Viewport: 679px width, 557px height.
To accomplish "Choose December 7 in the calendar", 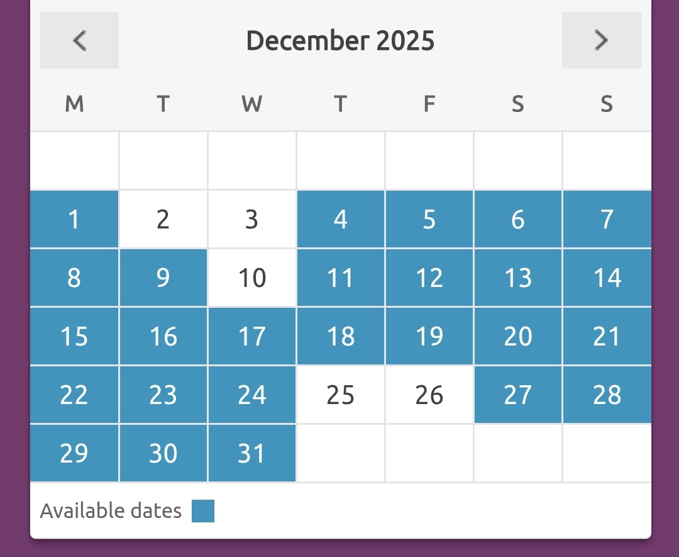I will click(607, 219).
